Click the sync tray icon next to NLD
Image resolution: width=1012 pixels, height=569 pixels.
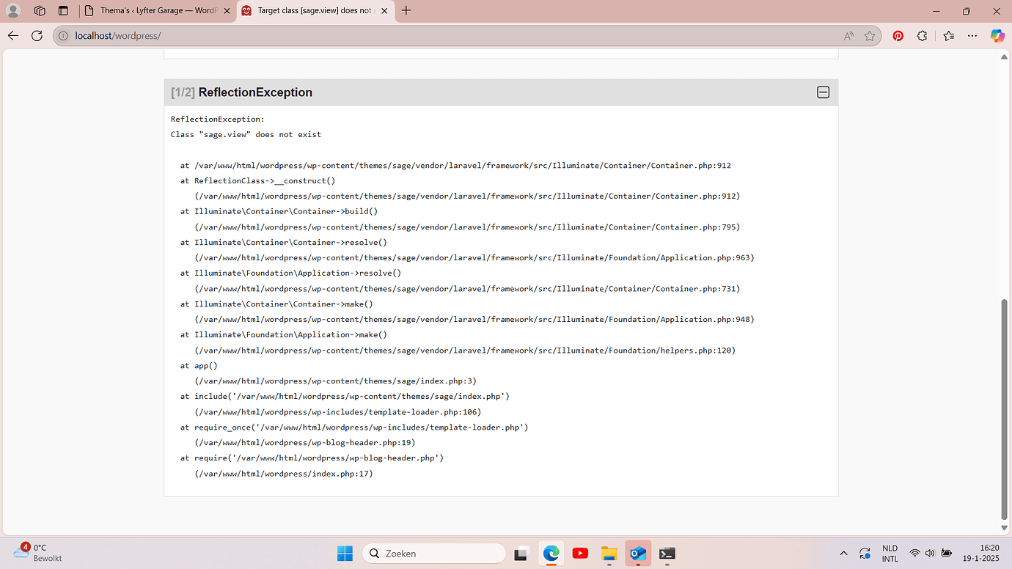coord(865,553)
